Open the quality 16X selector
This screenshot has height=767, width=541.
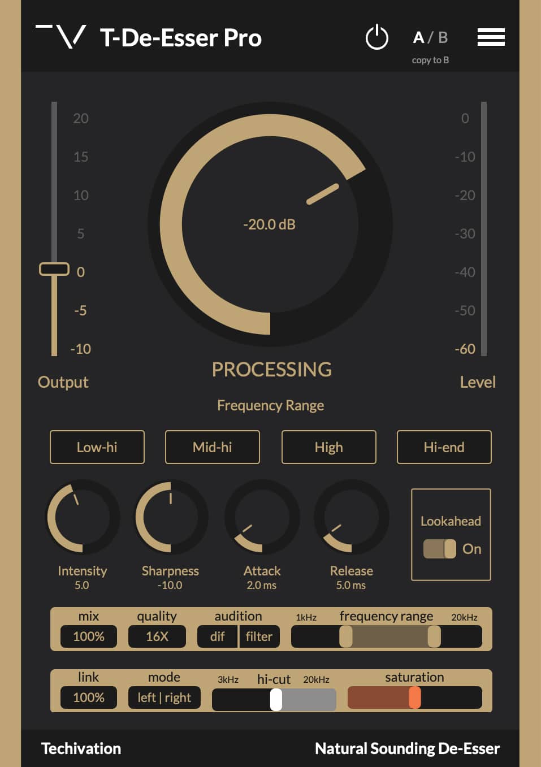(157, 636)
